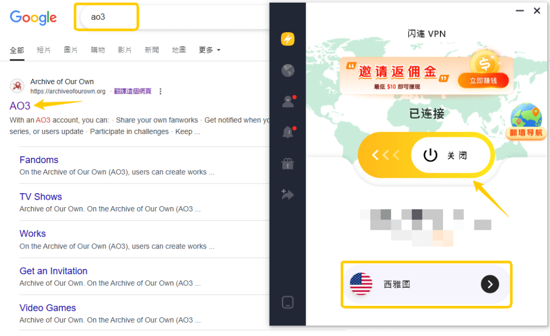Image resolution: width=550 pixels, height=336 pixels.
Task: Open the device icon at VPN sidebar bottom
Action: [x=288, y=302]
